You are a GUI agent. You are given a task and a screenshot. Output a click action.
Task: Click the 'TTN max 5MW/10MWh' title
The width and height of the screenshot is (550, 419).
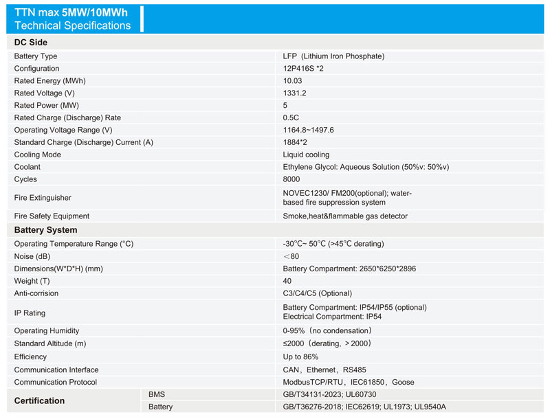coord(72,12)
